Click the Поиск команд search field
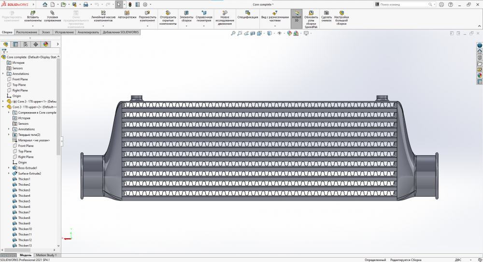Viewport: 483px width, 262px height. tap(404, 4)
